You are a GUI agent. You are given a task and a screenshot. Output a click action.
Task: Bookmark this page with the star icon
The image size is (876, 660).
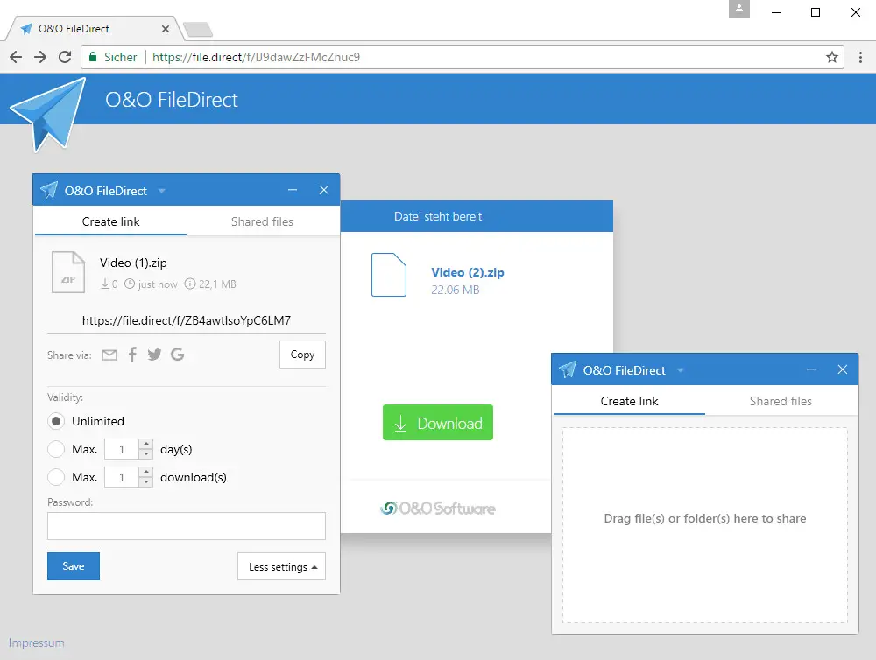click(x=832, y=57)
